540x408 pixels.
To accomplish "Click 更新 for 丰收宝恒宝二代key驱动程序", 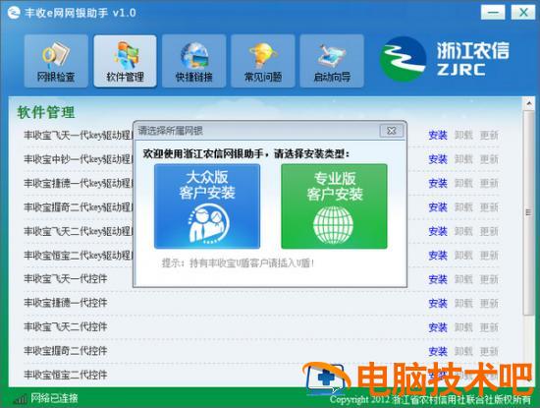I will tap(489, 256).
